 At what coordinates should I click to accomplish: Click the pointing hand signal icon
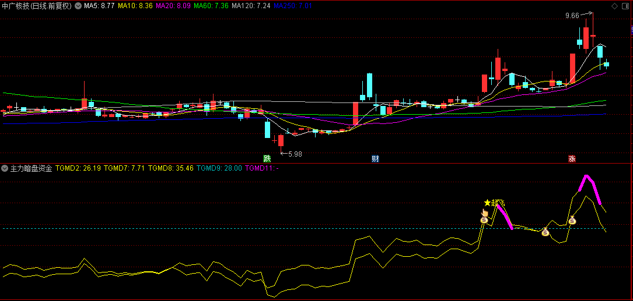485,213
